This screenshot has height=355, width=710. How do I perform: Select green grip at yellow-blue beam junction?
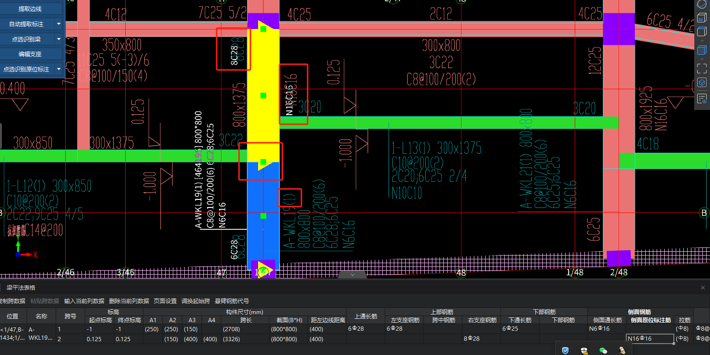point(263,162)
